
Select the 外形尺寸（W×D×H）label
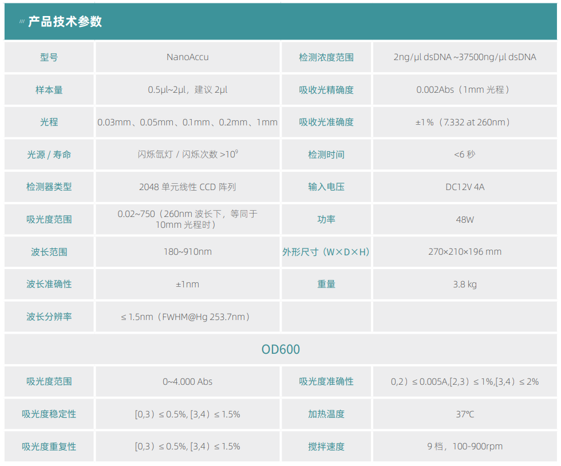pyautogui.click(x=326, y=252)
